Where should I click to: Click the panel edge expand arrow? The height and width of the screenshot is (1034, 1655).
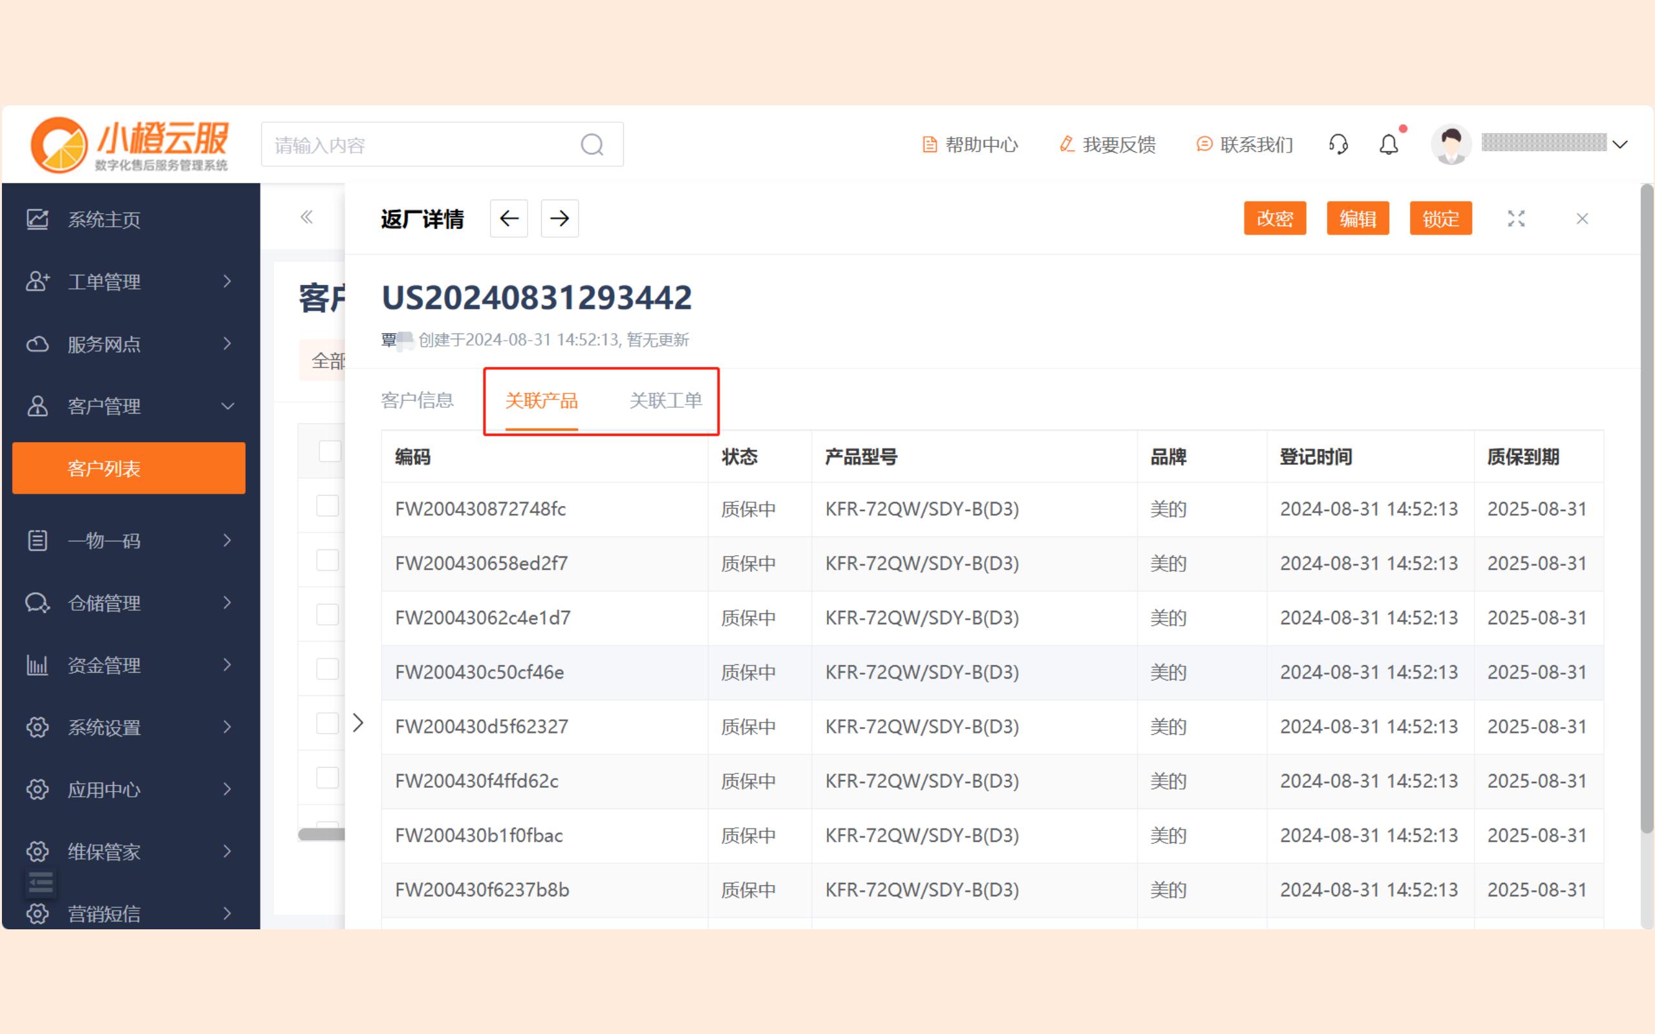[x=358, y=723]
